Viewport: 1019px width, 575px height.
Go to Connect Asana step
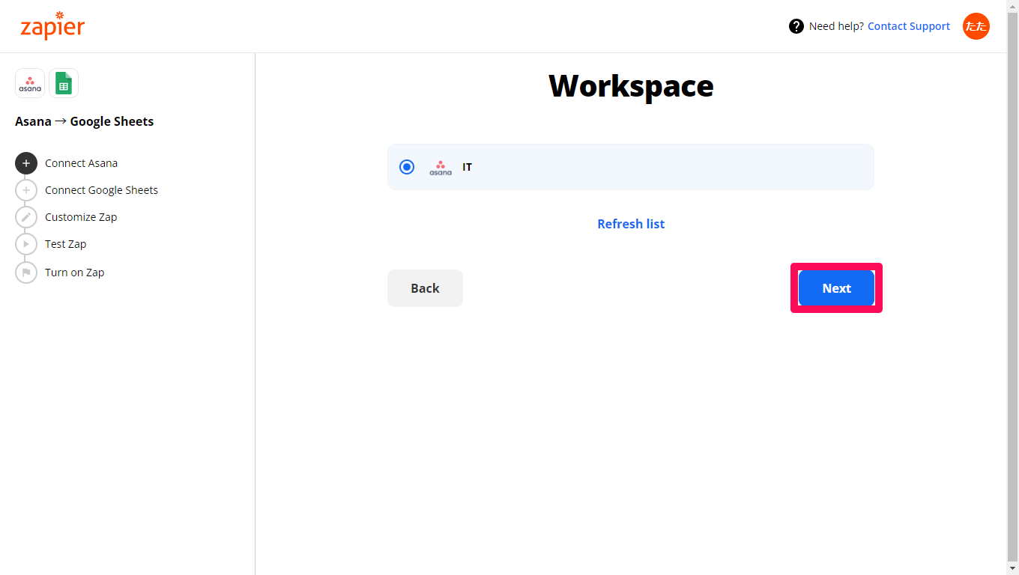click(x=81, y=163)
